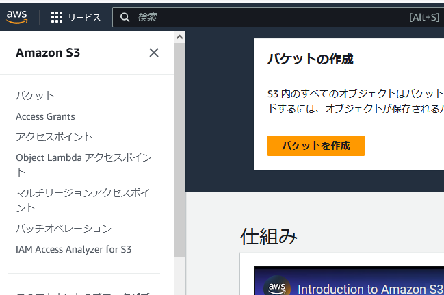Click the sidebar scrollbar up arrow
The width and height of the screenshot is (444, 295).
[x=180, y=37]
